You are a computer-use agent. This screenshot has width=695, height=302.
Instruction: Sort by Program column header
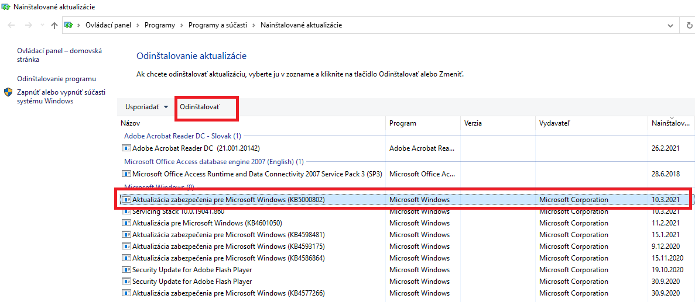pos(423,123)
